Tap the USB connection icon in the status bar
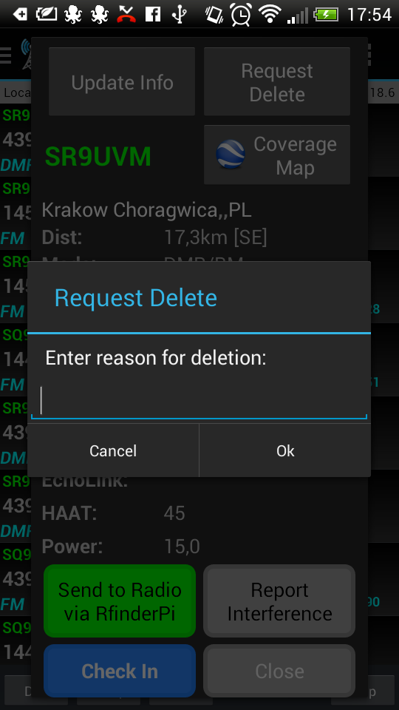The width and height of the screenshot is (399, 710). (179, 15)
